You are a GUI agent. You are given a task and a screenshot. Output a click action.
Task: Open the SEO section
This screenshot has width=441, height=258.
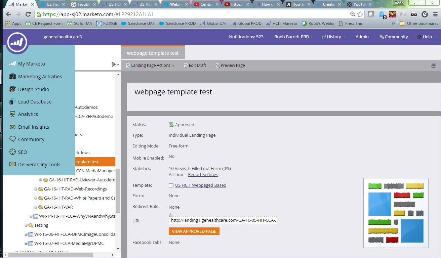(x=23, y=152)
